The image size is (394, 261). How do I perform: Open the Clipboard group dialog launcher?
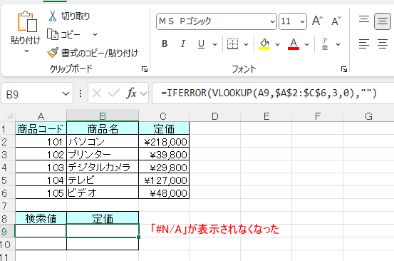pyautogui.click(x=145, y=69)
